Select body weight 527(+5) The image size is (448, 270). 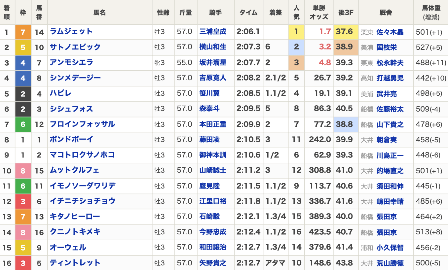point(429,48)
